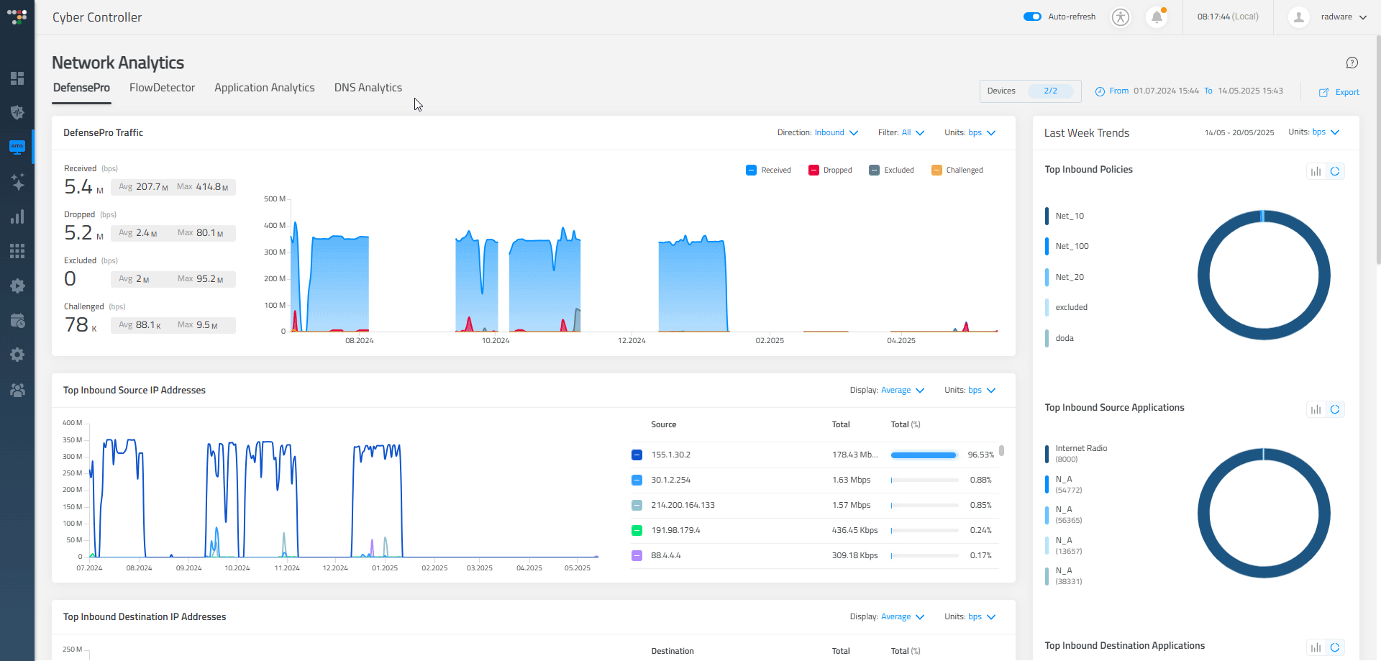This screenshot has height=661, width=1381.
Task: Click the Total column header in source table
Action: pos(841,424)
